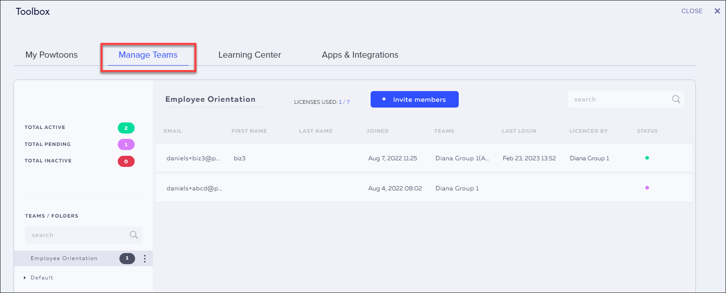Sort by the LAST LOGIN column header
Viewport: 726px width, 293px height.
[x=519, y=131]
